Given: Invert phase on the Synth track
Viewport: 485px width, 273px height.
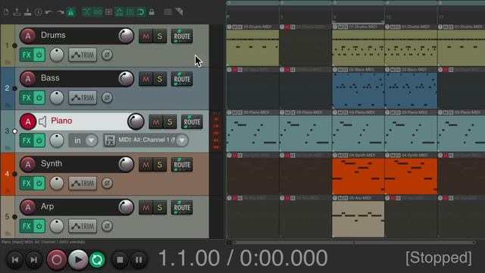Looking at the screenshot, I should [x=107, y=184].
